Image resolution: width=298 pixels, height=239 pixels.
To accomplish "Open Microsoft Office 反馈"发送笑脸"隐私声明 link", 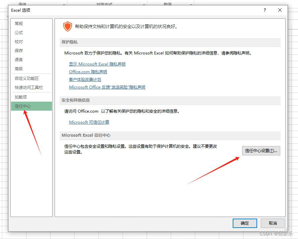I will coord(107,87).
